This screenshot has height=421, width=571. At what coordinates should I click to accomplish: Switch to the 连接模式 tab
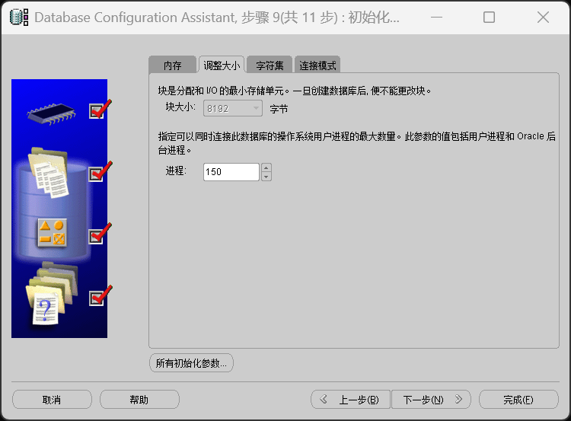click(x=317, y=65)
